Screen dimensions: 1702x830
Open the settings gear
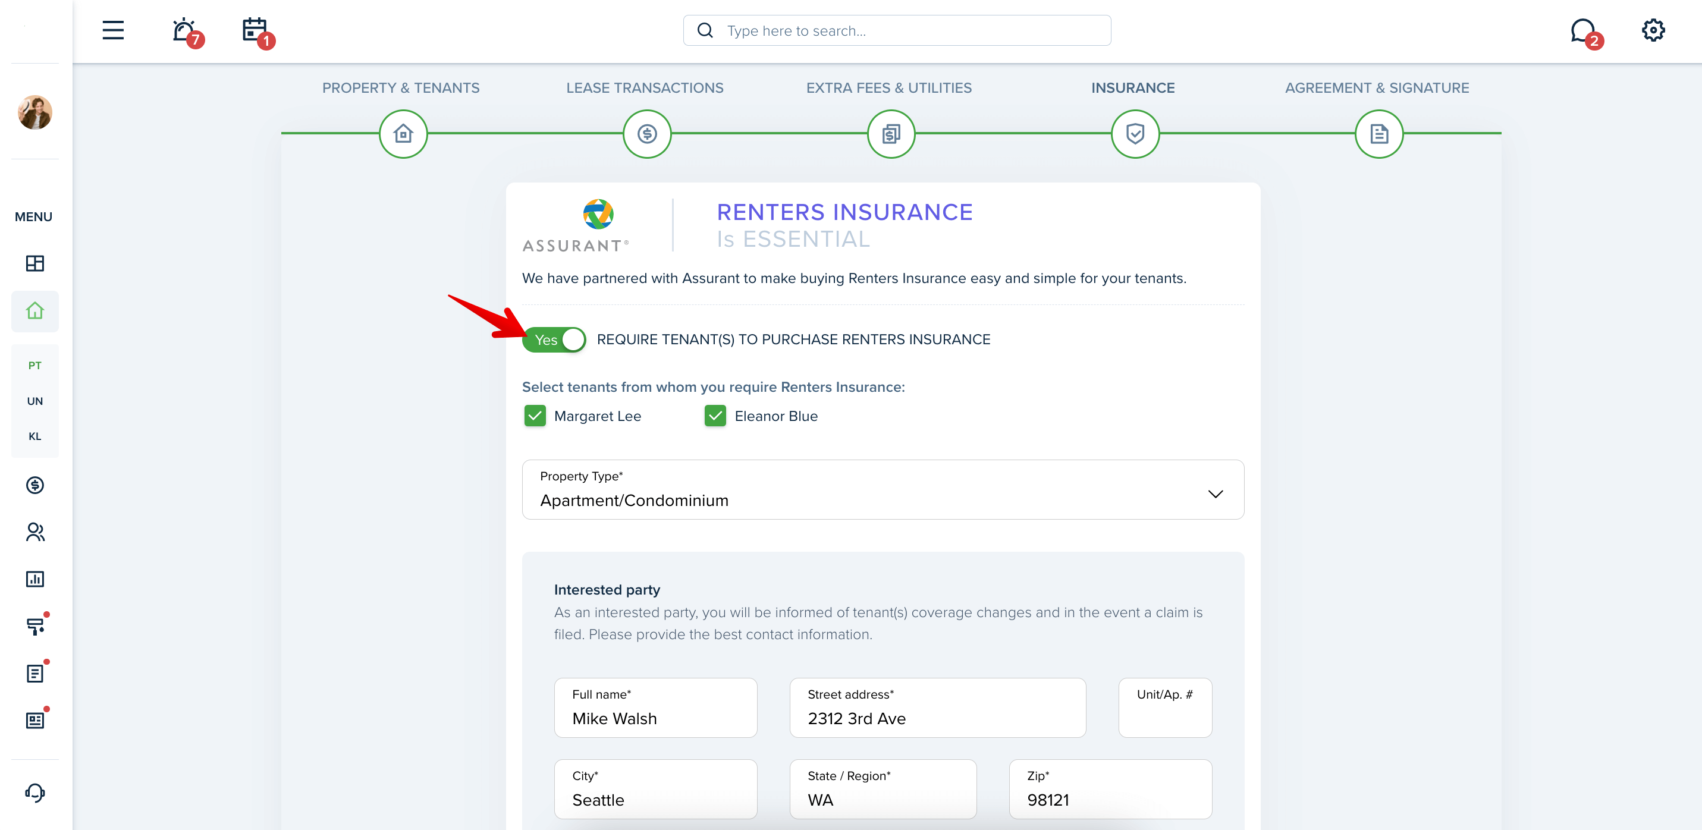1653,30
